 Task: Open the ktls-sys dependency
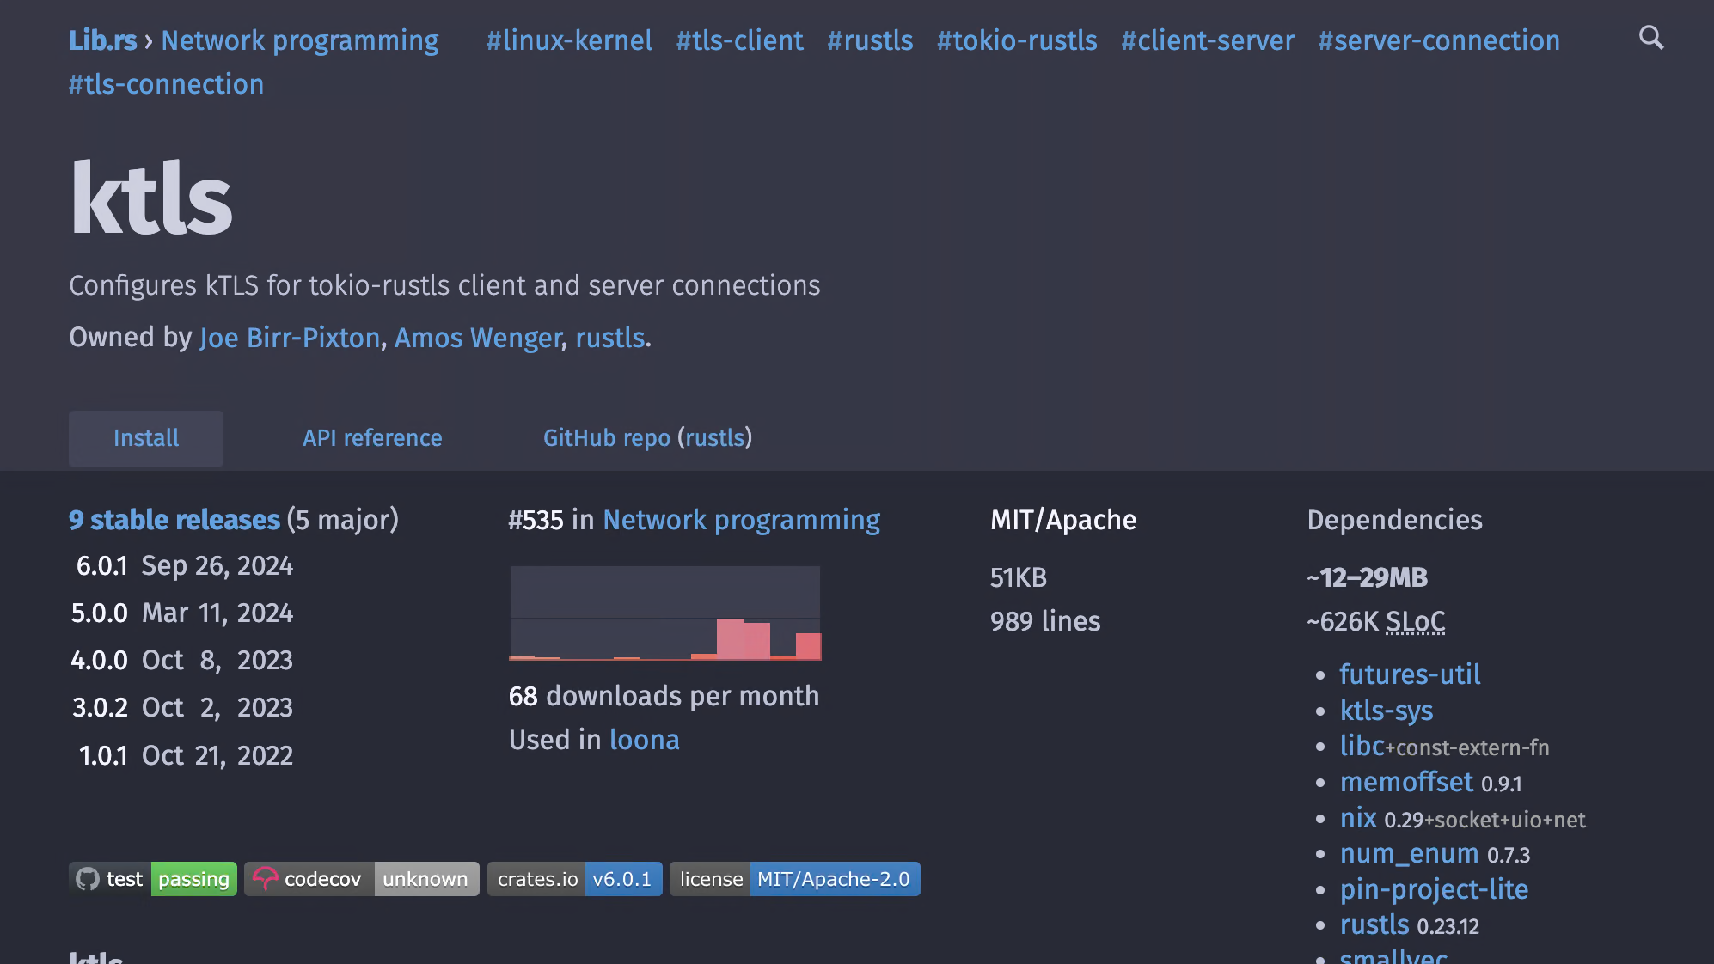pyautogui.click(x=1386, y=711)
